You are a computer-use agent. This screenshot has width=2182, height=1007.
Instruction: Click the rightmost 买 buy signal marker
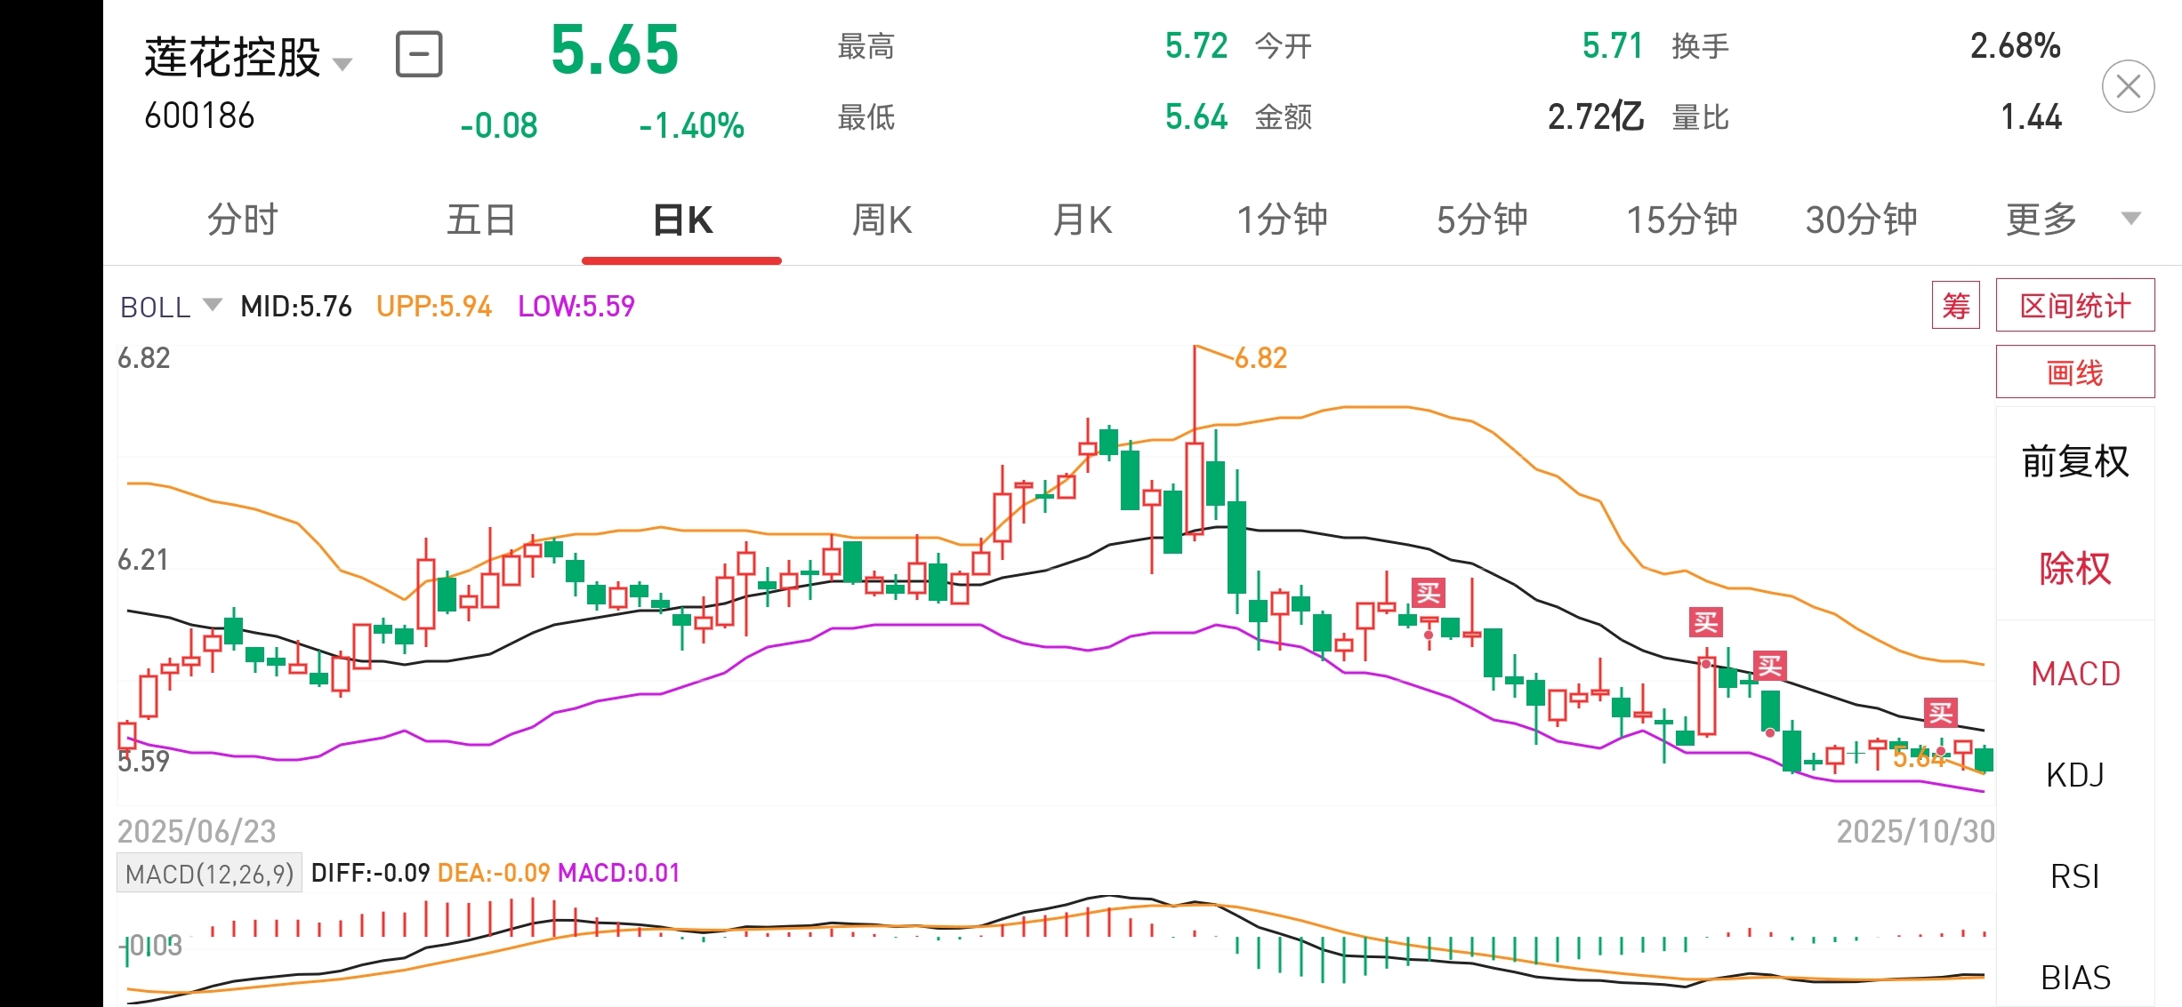(x=1940, y=712)
